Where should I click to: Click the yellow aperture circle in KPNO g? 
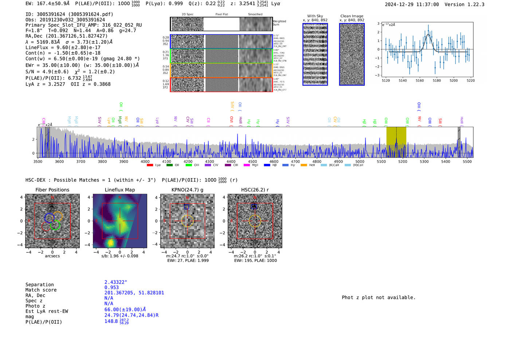188,221
